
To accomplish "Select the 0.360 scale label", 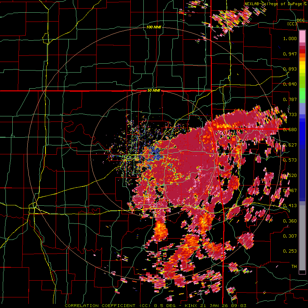I will click(290, 221).
